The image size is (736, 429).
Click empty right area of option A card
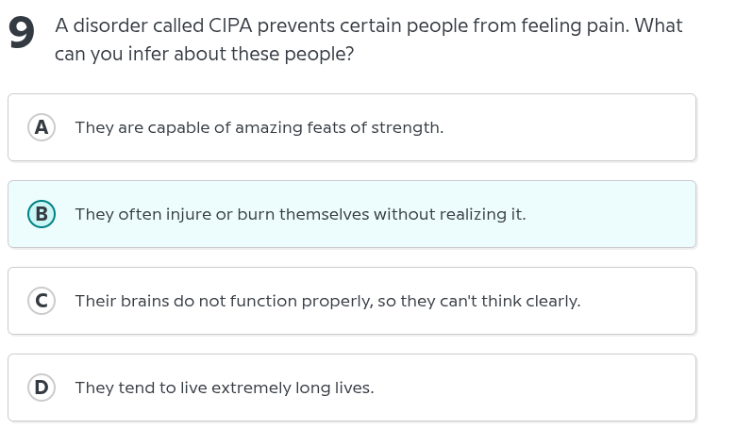(x=604, y=127)
